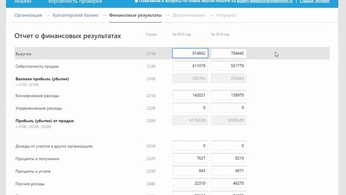Click the Выручка 2015 field with 814862
The height and width of the screenshot is (195, 346).
coord(190,53)
